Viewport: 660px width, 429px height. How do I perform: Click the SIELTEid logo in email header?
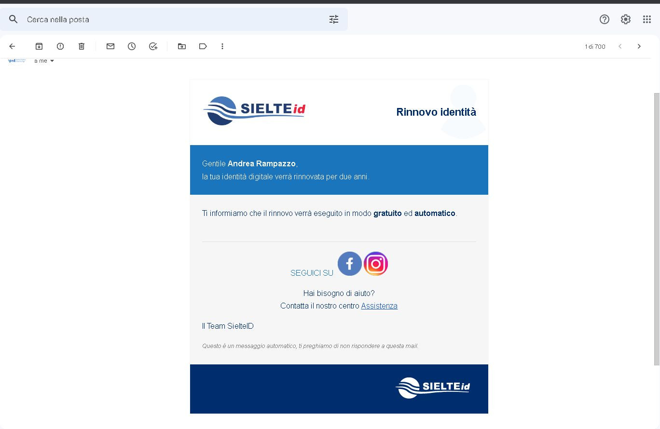coord(254,111)
